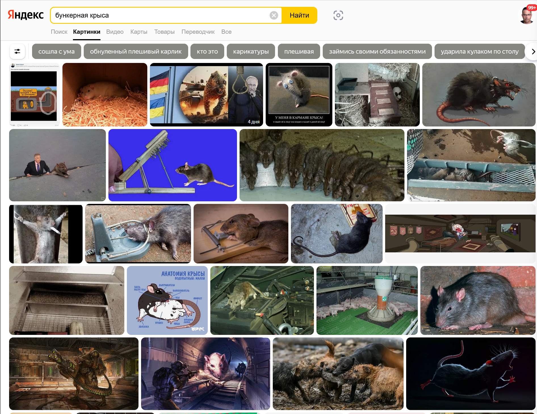This screenshot has width=537, height=414.
Task: Clear the search field text
Action: [274, 15]
